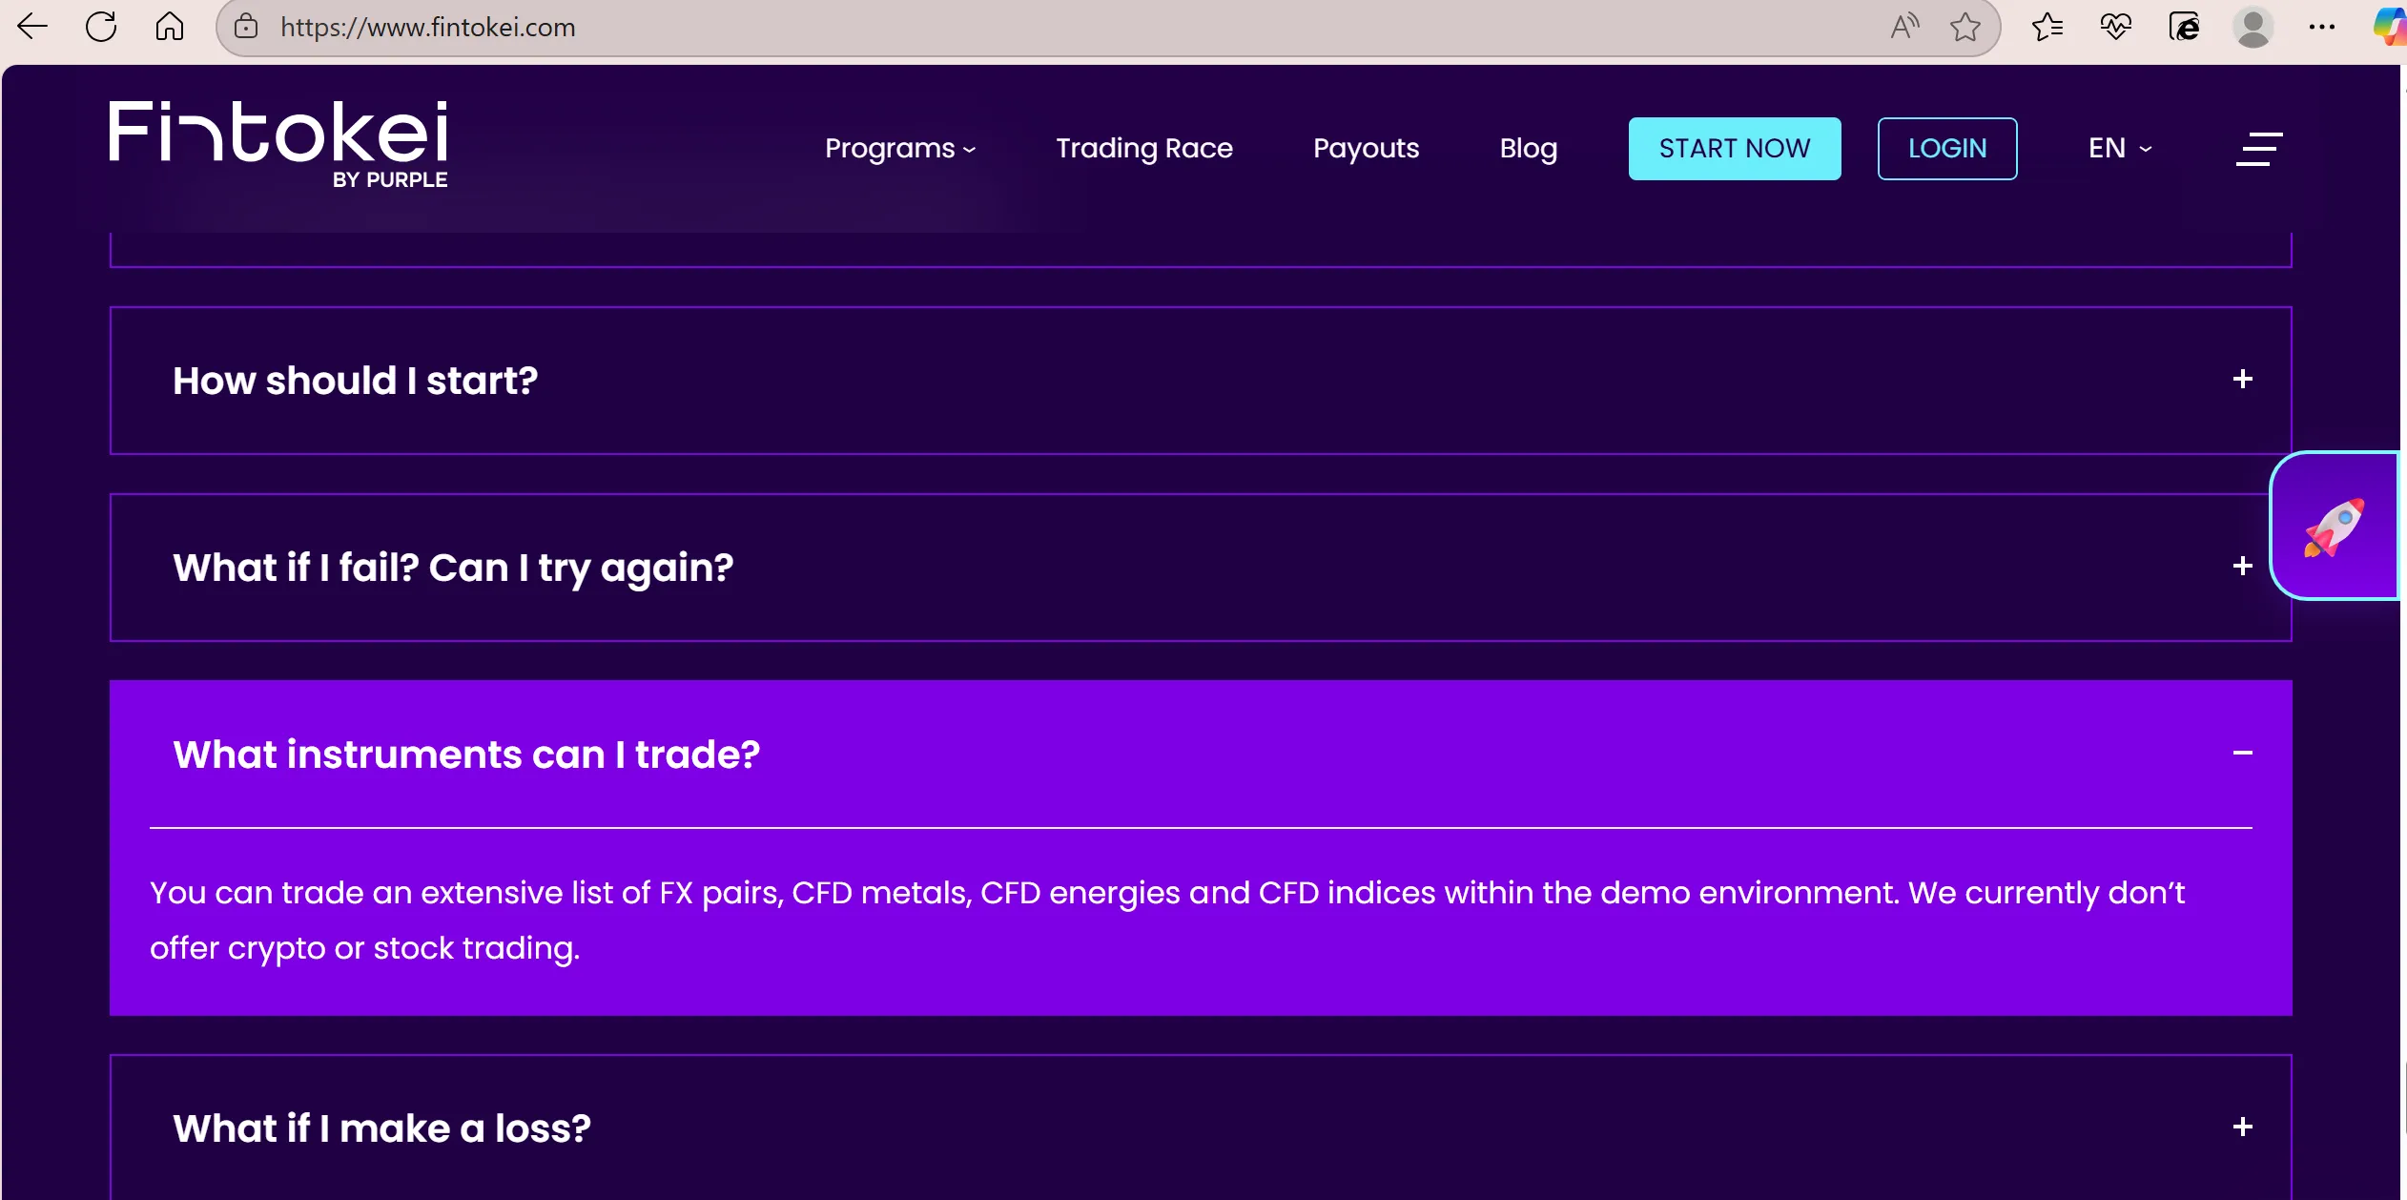Screen dimensions: 2407x1200
Task: Click the answer text about FX pairs and CFD metals
Action: [1167, 921]
